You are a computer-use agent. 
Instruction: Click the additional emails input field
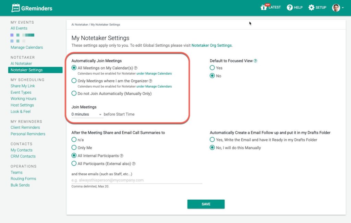136,180
